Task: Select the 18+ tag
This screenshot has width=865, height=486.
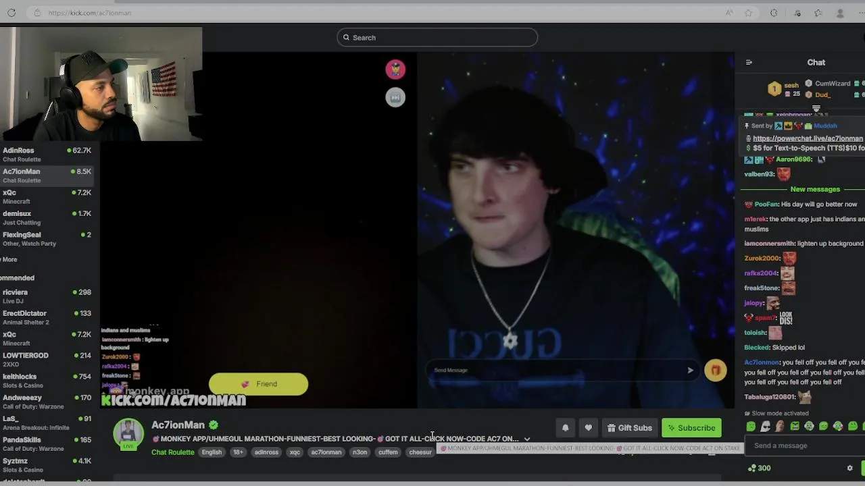Action: [x=238, y=452]
